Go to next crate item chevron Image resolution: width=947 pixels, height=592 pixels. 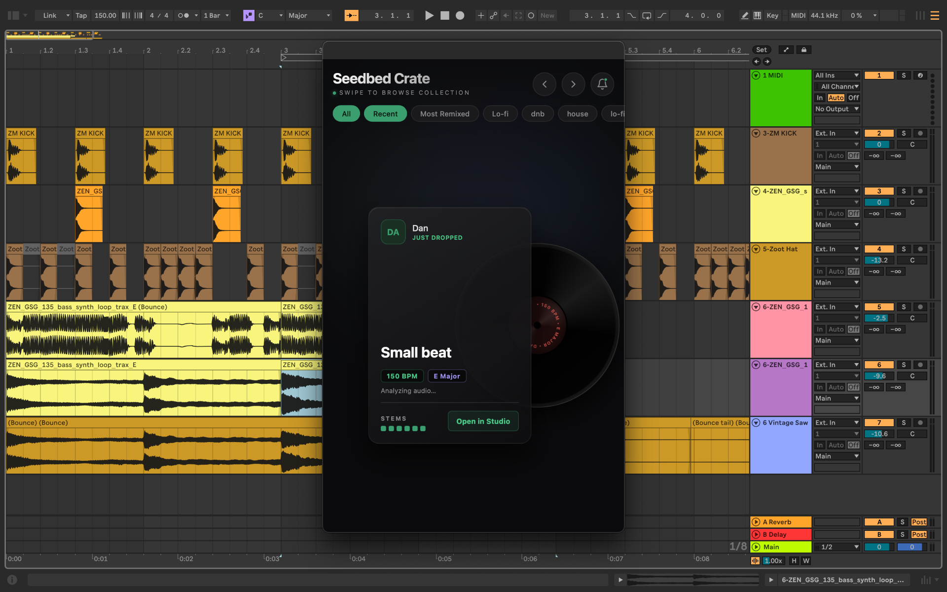[573, 84]
